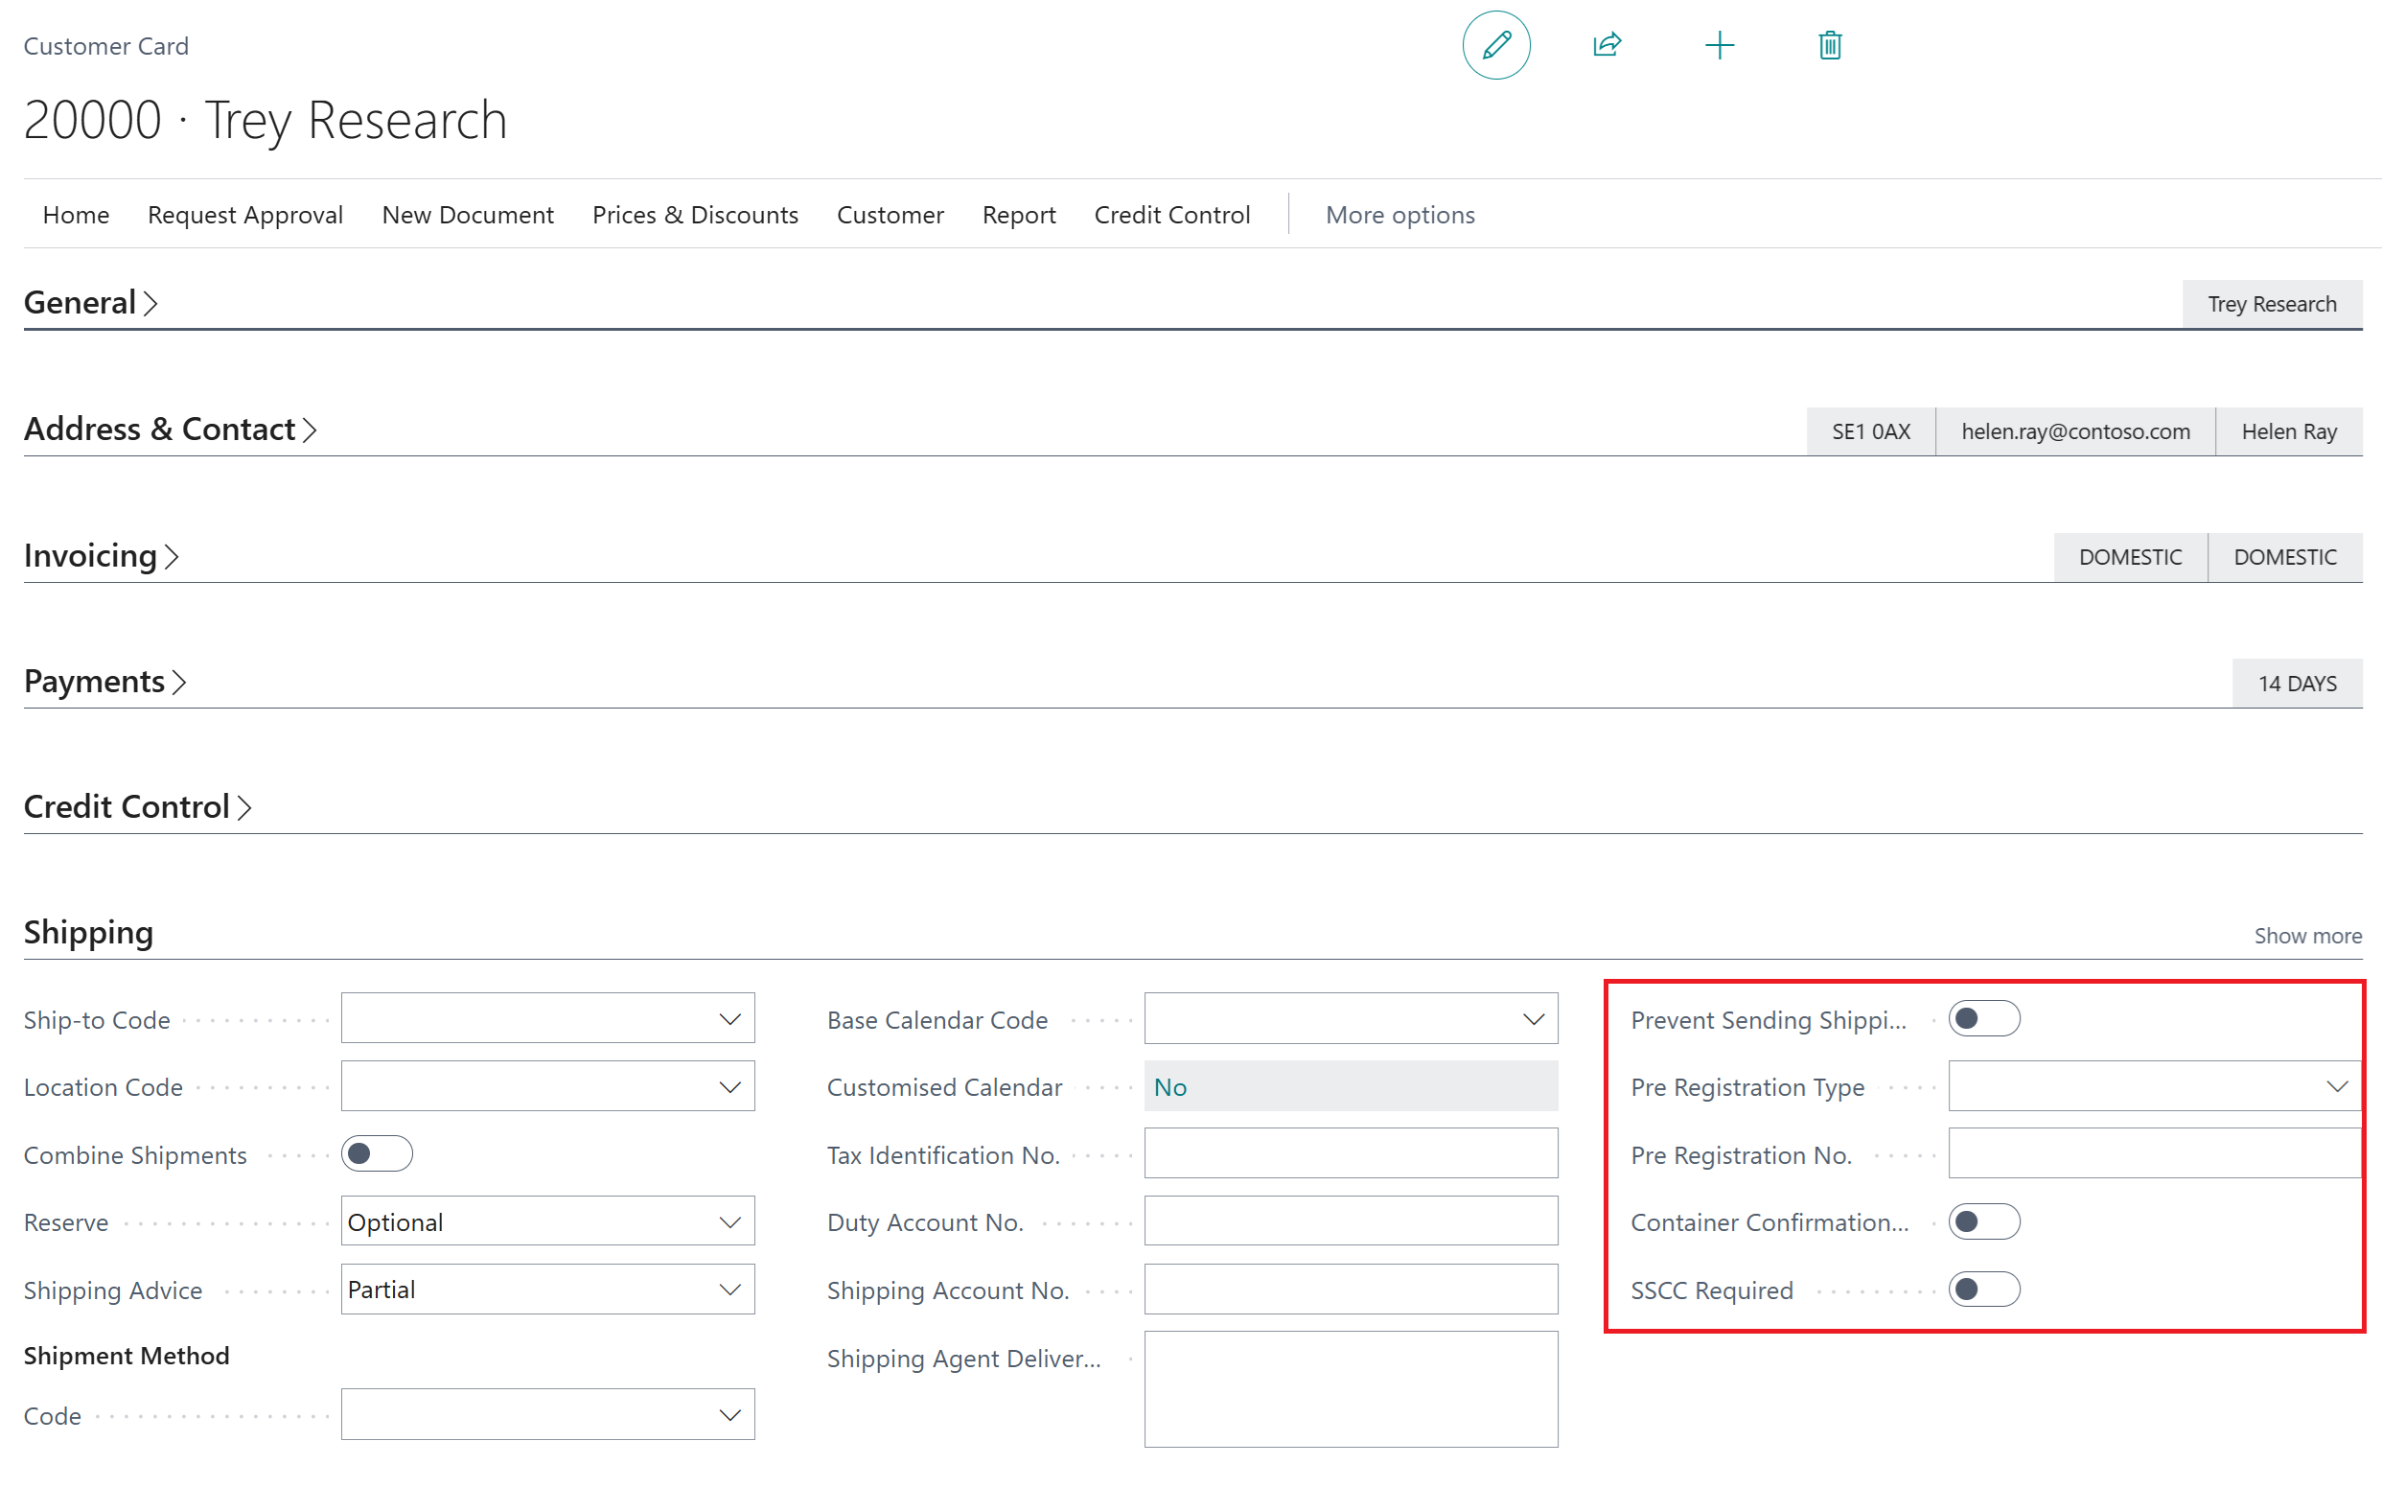The height and width of the screenshot is (1511, 2382).
Task: Click first DOMESTIC summary in Invoicing
Action: (x=2130, y=557)
